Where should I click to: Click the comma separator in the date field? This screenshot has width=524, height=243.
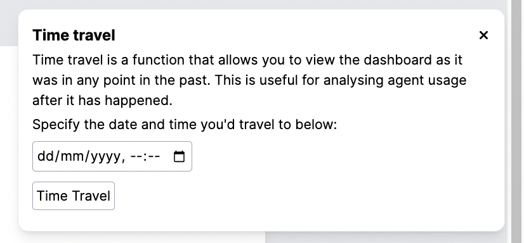click(124, 158)
